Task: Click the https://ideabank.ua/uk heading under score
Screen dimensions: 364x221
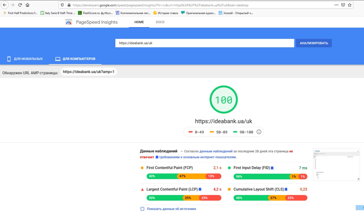Action: click(x=224, y=121)
